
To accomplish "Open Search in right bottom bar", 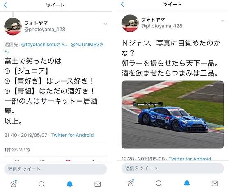I will click(x=158, y=183).
